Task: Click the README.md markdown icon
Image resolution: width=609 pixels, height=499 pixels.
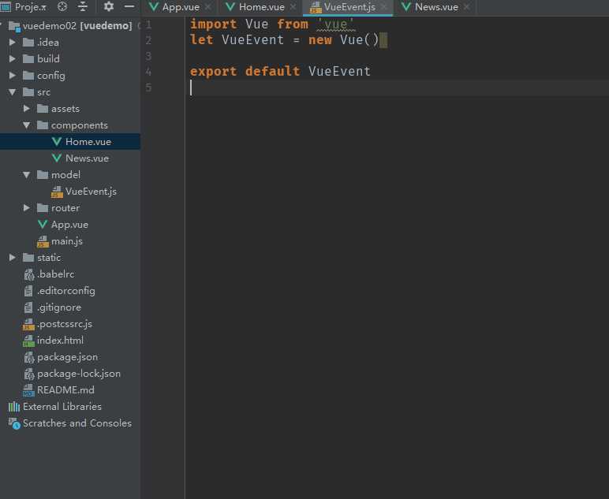Action: click(28, 390)
